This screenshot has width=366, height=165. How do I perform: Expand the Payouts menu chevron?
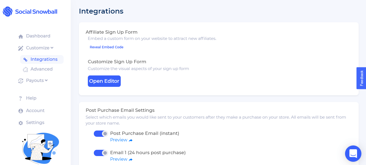46,80
